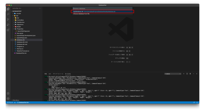Split the terminal panel
The width and height of the screenshot is (205, 111).
(x=187, y=74)
